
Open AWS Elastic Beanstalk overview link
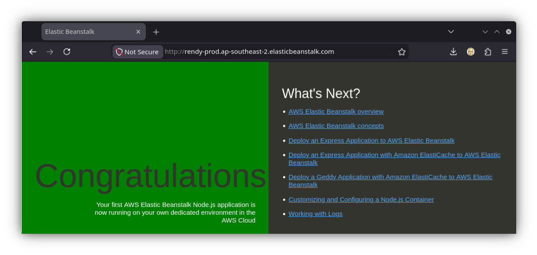tap(336, 112)
